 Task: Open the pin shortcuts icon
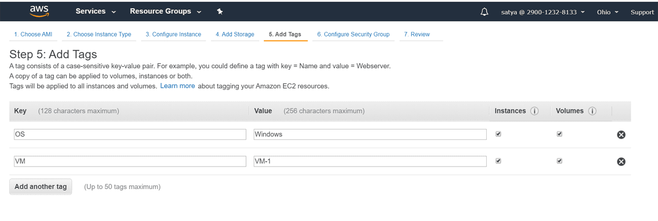click(220, 11)
